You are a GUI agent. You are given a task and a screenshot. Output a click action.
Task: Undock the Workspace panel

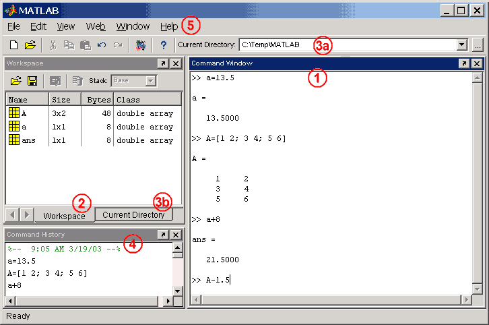(x=163, y=63)
